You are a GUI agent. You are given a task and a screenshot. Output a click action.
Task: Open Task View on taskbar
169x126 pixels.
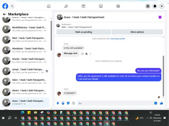pos(16,118)
